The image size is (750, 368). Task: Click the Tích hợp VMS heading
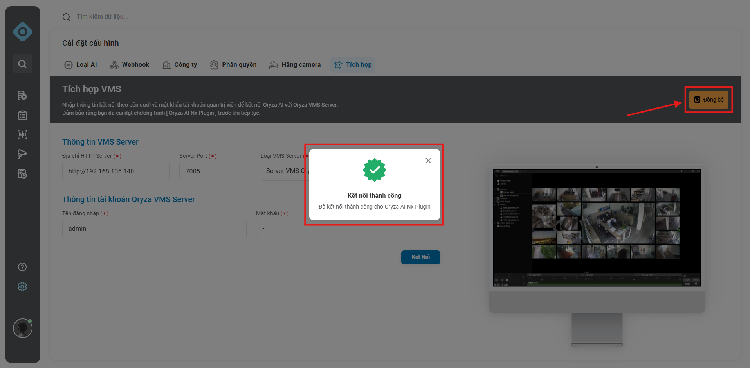point(92,89)
